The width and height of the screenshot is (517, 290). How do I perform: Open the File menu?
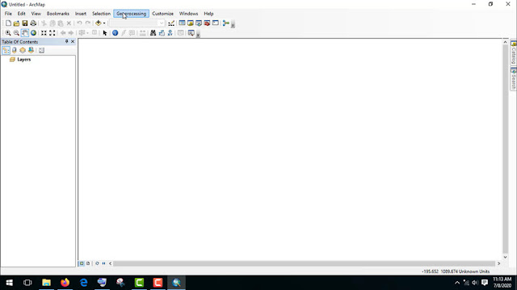click(8, 14)
